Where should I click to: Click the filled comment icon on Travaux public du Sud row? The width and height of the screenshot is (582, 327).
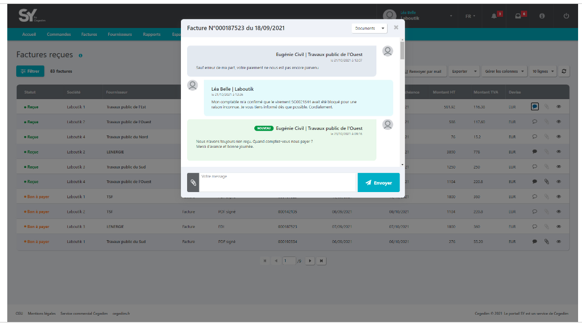point(534,241)
